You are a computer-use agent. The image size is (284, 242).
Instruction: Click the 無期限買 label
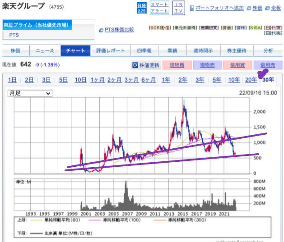pos(209,27)
